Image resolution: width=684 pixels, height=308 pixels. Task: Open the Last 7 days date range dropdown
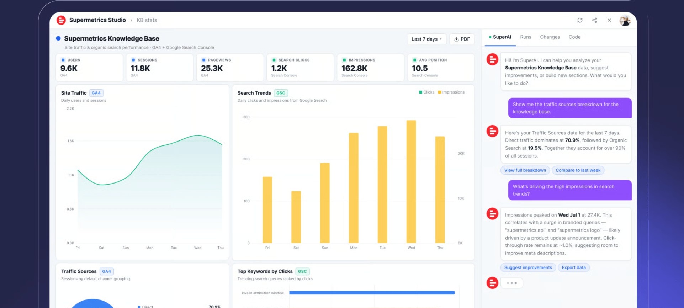tap(426, 39)
